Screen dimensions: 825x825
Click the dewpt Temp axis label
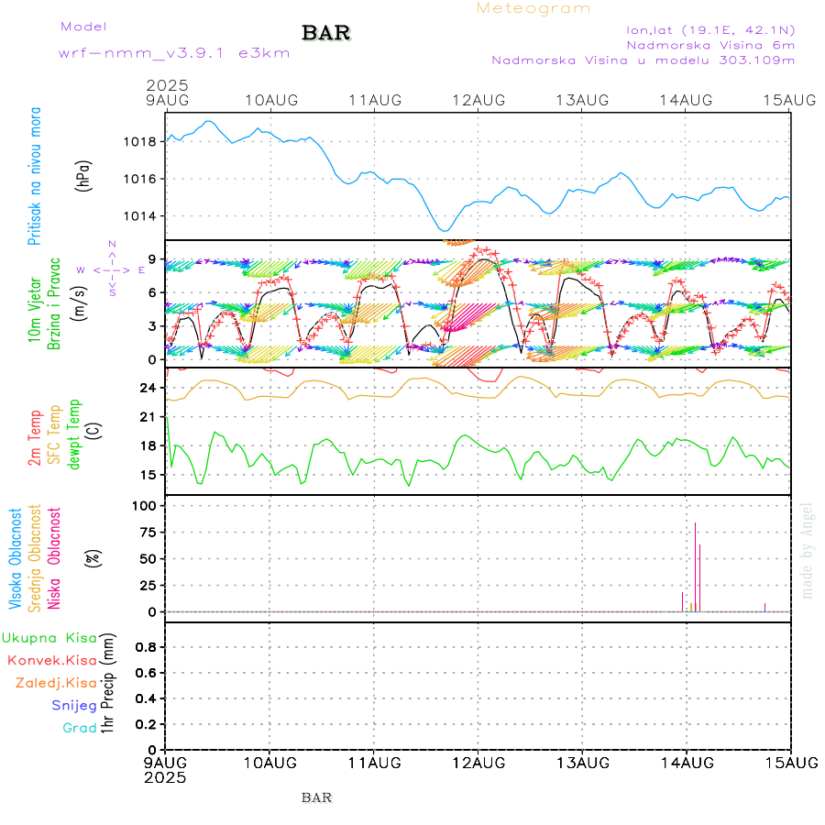75,434
